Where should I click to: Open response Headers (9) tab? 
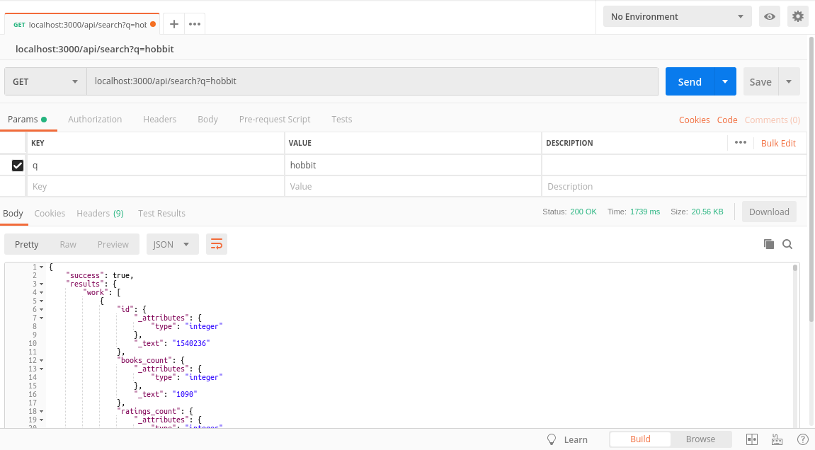click(x=100, y=213)
